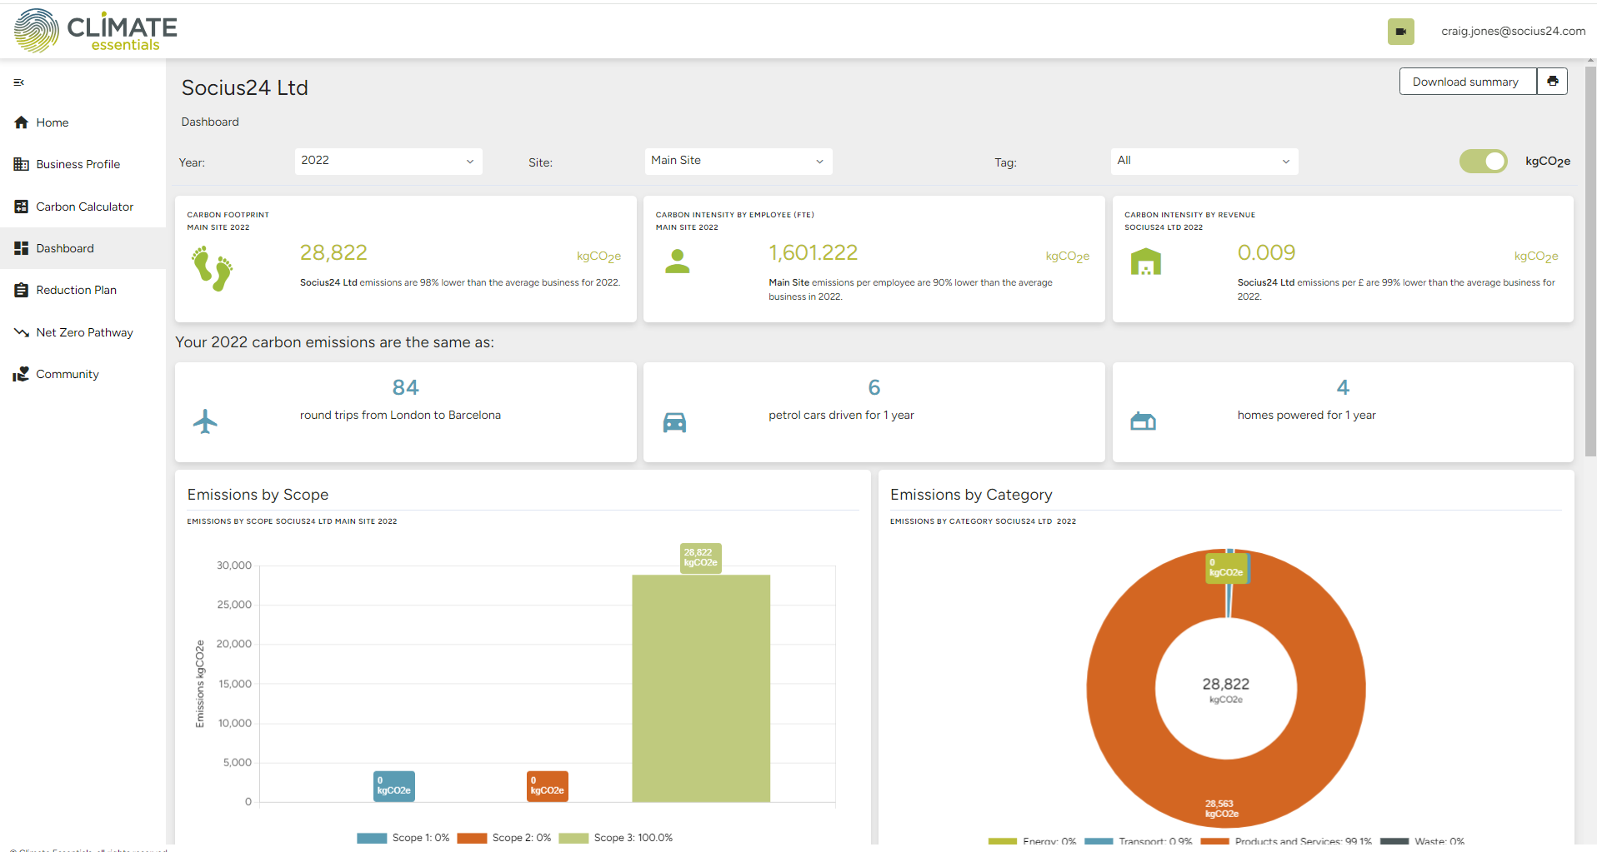Click the 28,563 kgCO2e donut label

(x=1222, y=810)
